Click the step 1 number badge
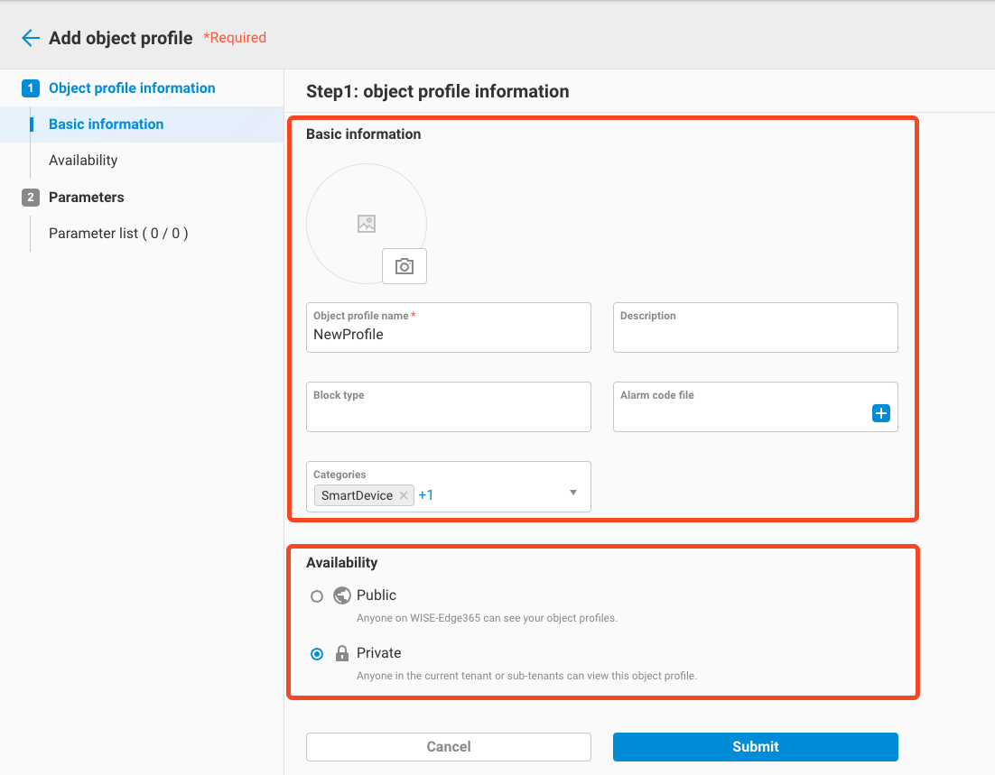This screenshot has width=995, height=775. [31, 88]
